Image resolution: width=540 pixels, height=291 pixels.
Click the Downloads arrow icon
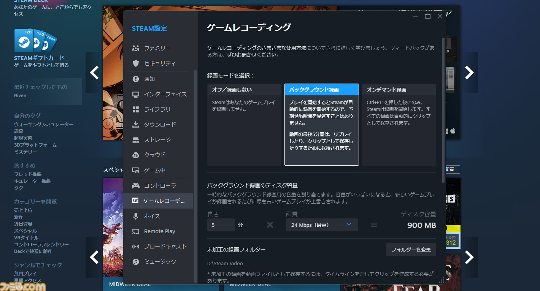point(135,125)
